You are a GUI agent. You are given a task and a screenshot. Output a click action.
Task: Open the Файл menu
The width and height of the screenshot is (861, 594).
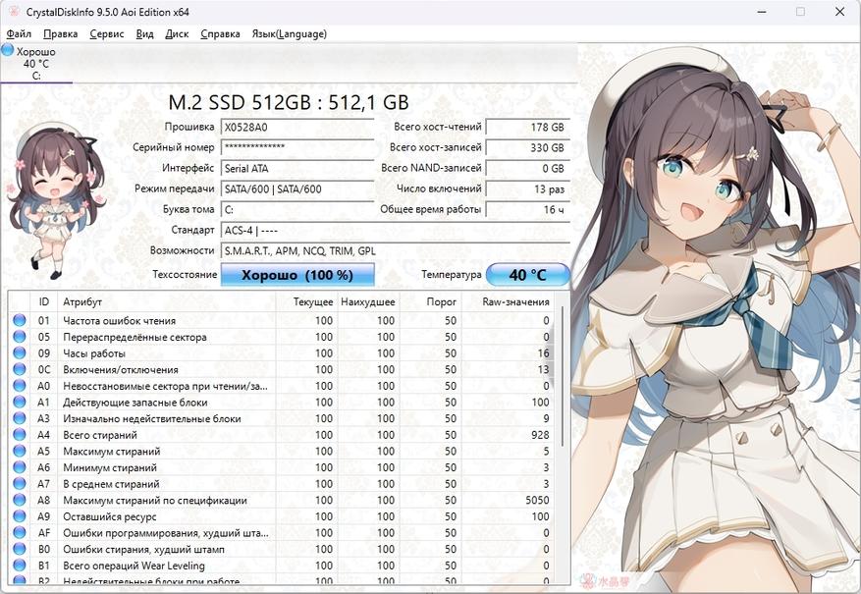click(x=19, y=33)
